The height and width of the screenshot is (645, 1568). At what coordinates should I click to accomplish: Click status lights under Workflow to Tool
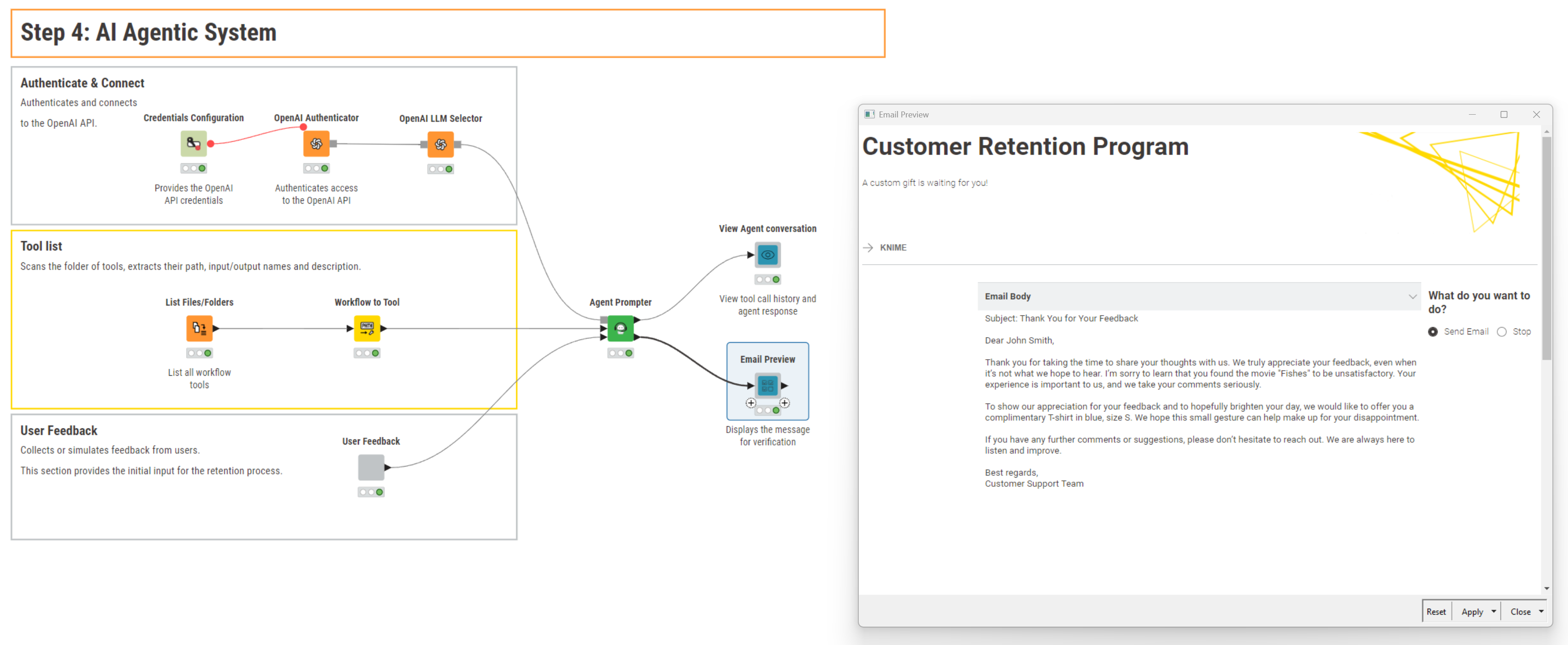click(367, 354)
